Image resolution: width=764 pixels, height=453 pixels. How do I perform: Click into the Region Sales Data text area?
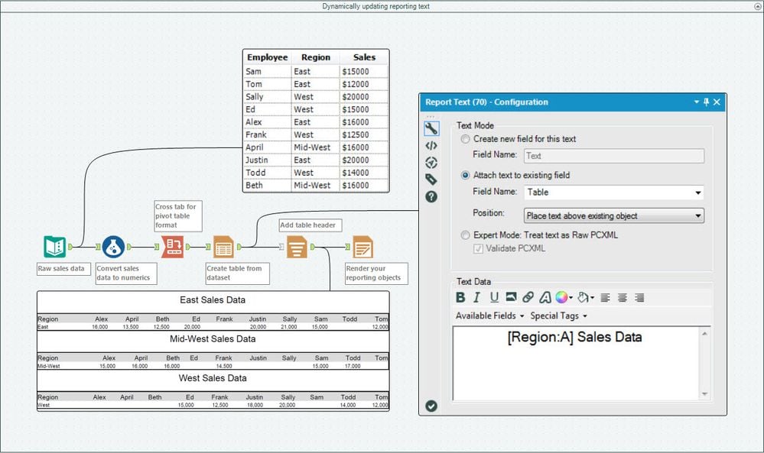(x=576, y=364)
